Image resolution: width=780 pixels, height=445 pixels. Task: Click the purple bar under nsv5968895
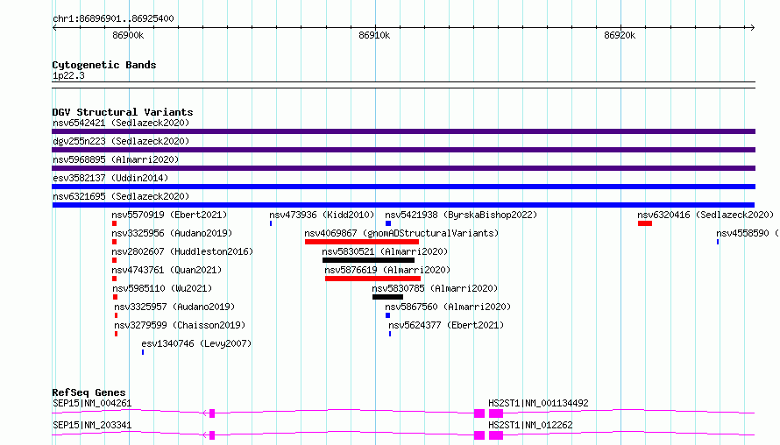[403, 168]
